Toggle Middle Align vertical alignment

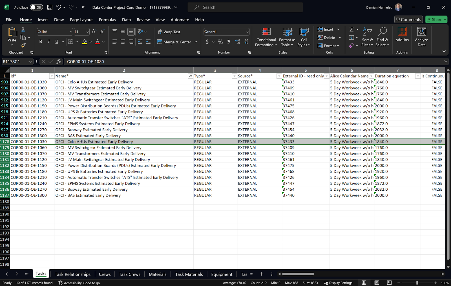click(123, 32)
